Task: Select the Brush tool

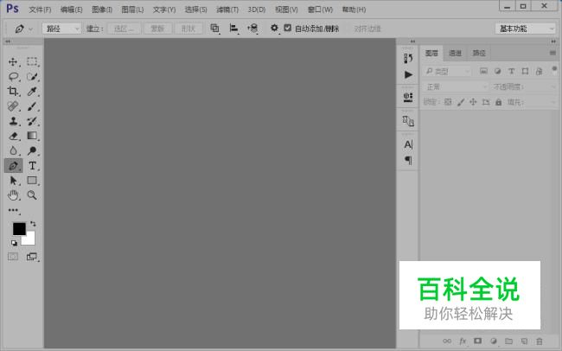Action: (x=32, y=106)
